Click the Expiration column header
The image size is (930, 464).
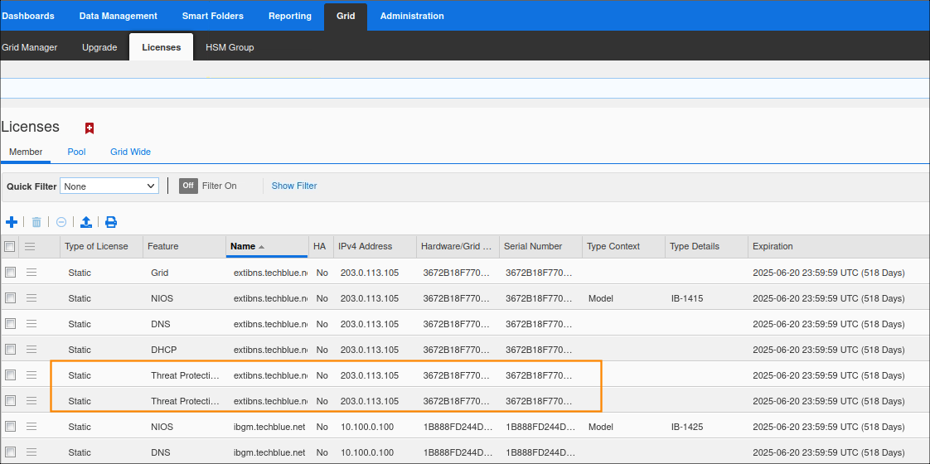click(773, 246)
